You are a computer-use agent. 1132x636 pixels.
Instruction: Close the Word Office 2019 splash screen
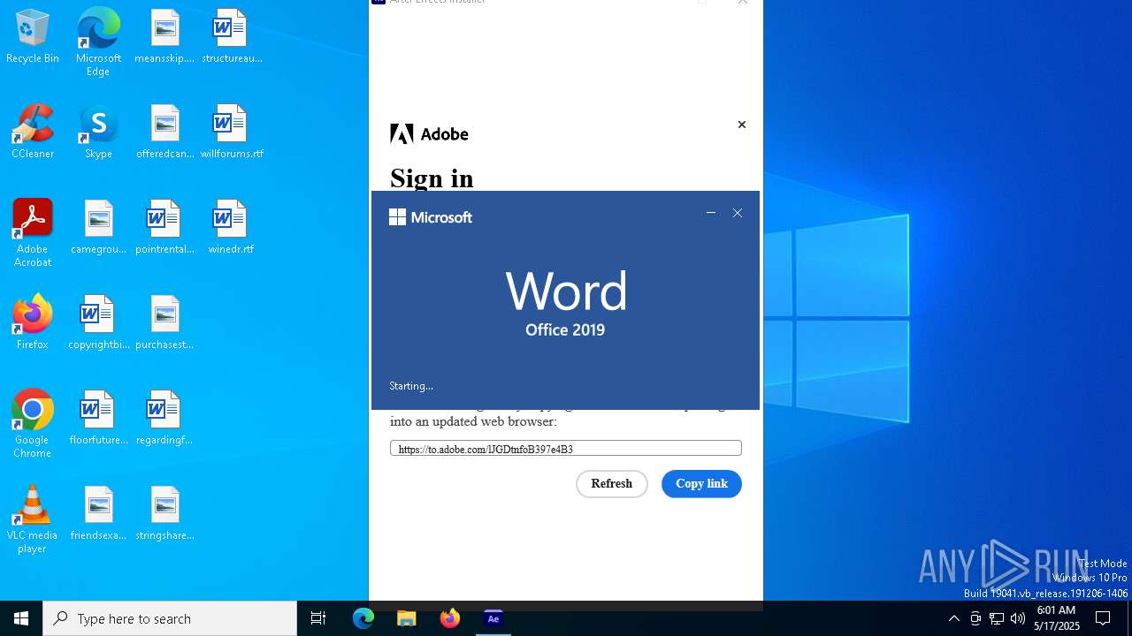[x=738, y=213]
